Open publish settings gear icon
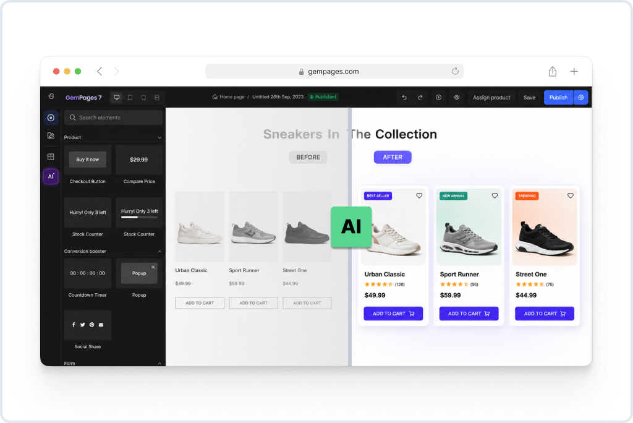This screenshot has height=423, width=633. pos(581,97)
